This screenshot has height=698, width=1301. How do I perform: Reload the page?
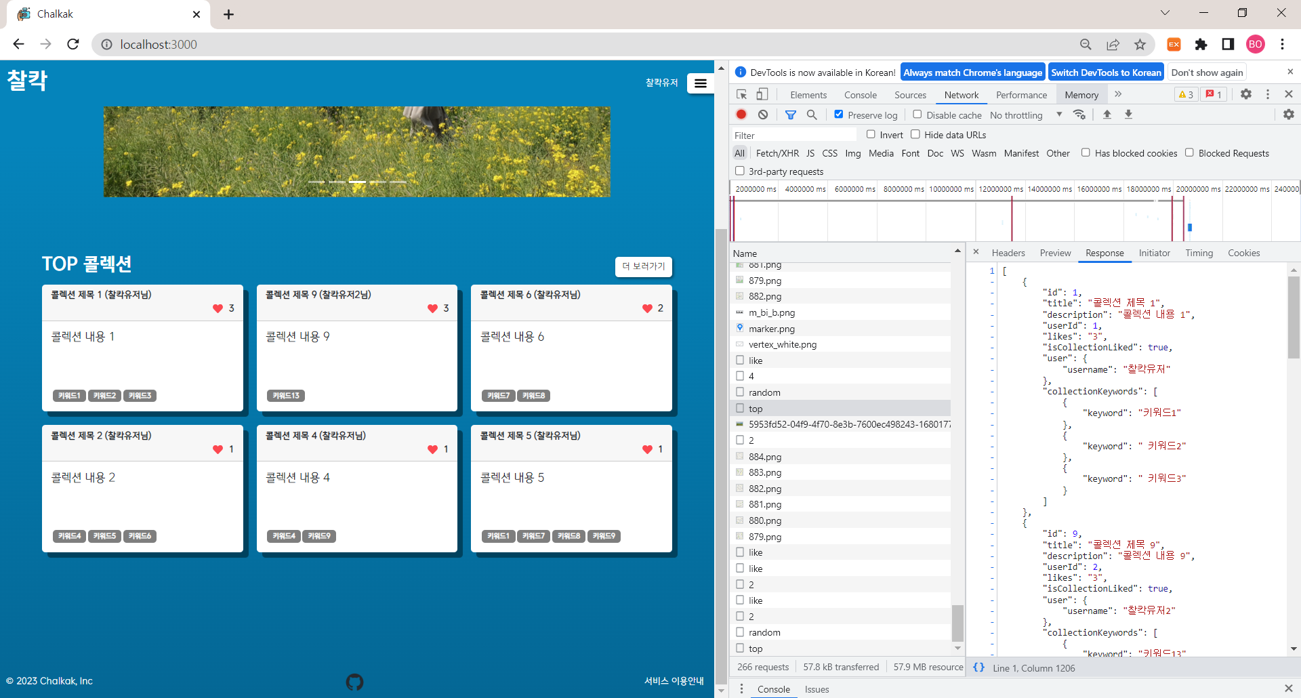(x=73, y=44)
